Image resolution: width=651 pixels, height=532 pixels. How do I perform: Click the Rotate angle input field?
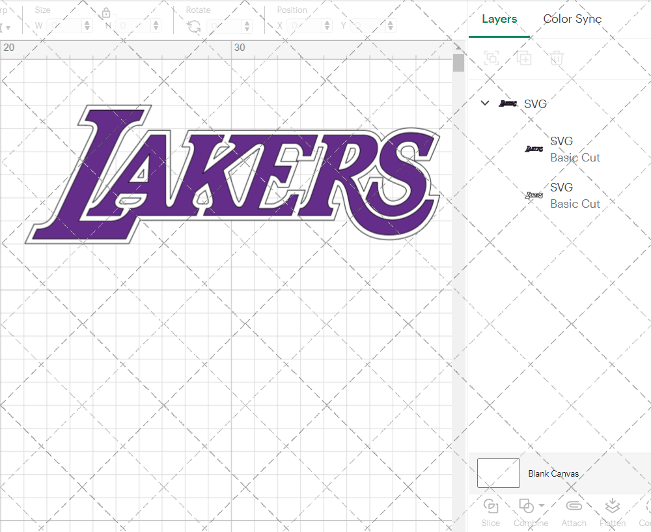[x=225, y=26]
